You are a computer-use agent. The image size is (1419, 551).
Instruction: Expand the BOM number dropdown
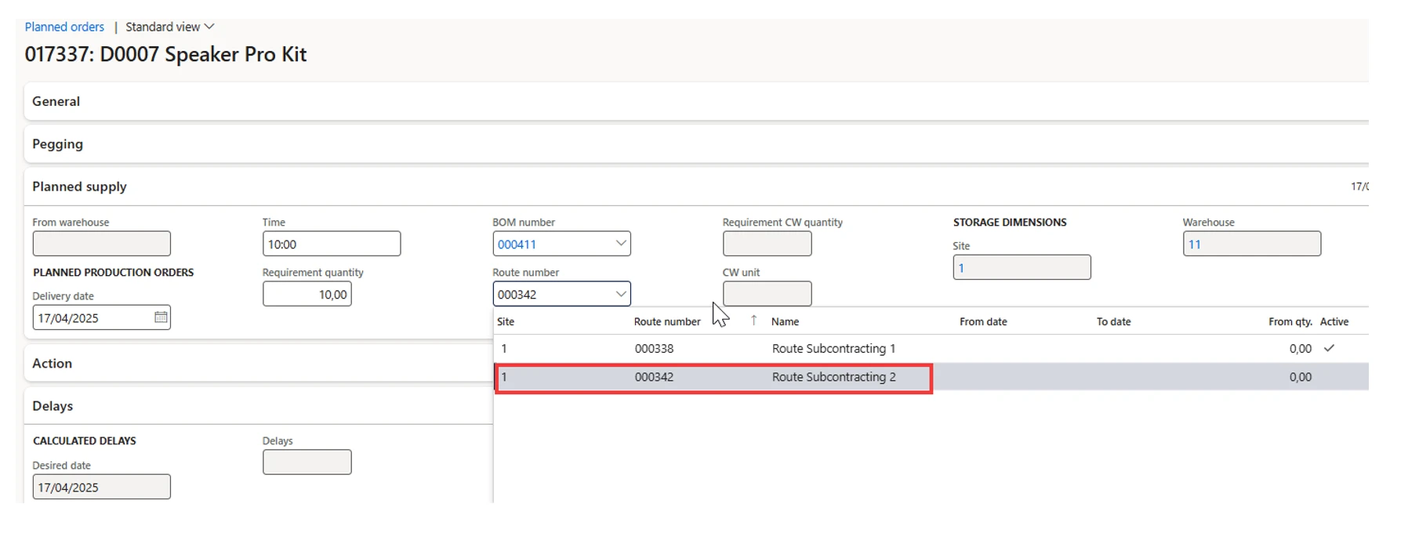pyautogui.click(x=620, y=244)
